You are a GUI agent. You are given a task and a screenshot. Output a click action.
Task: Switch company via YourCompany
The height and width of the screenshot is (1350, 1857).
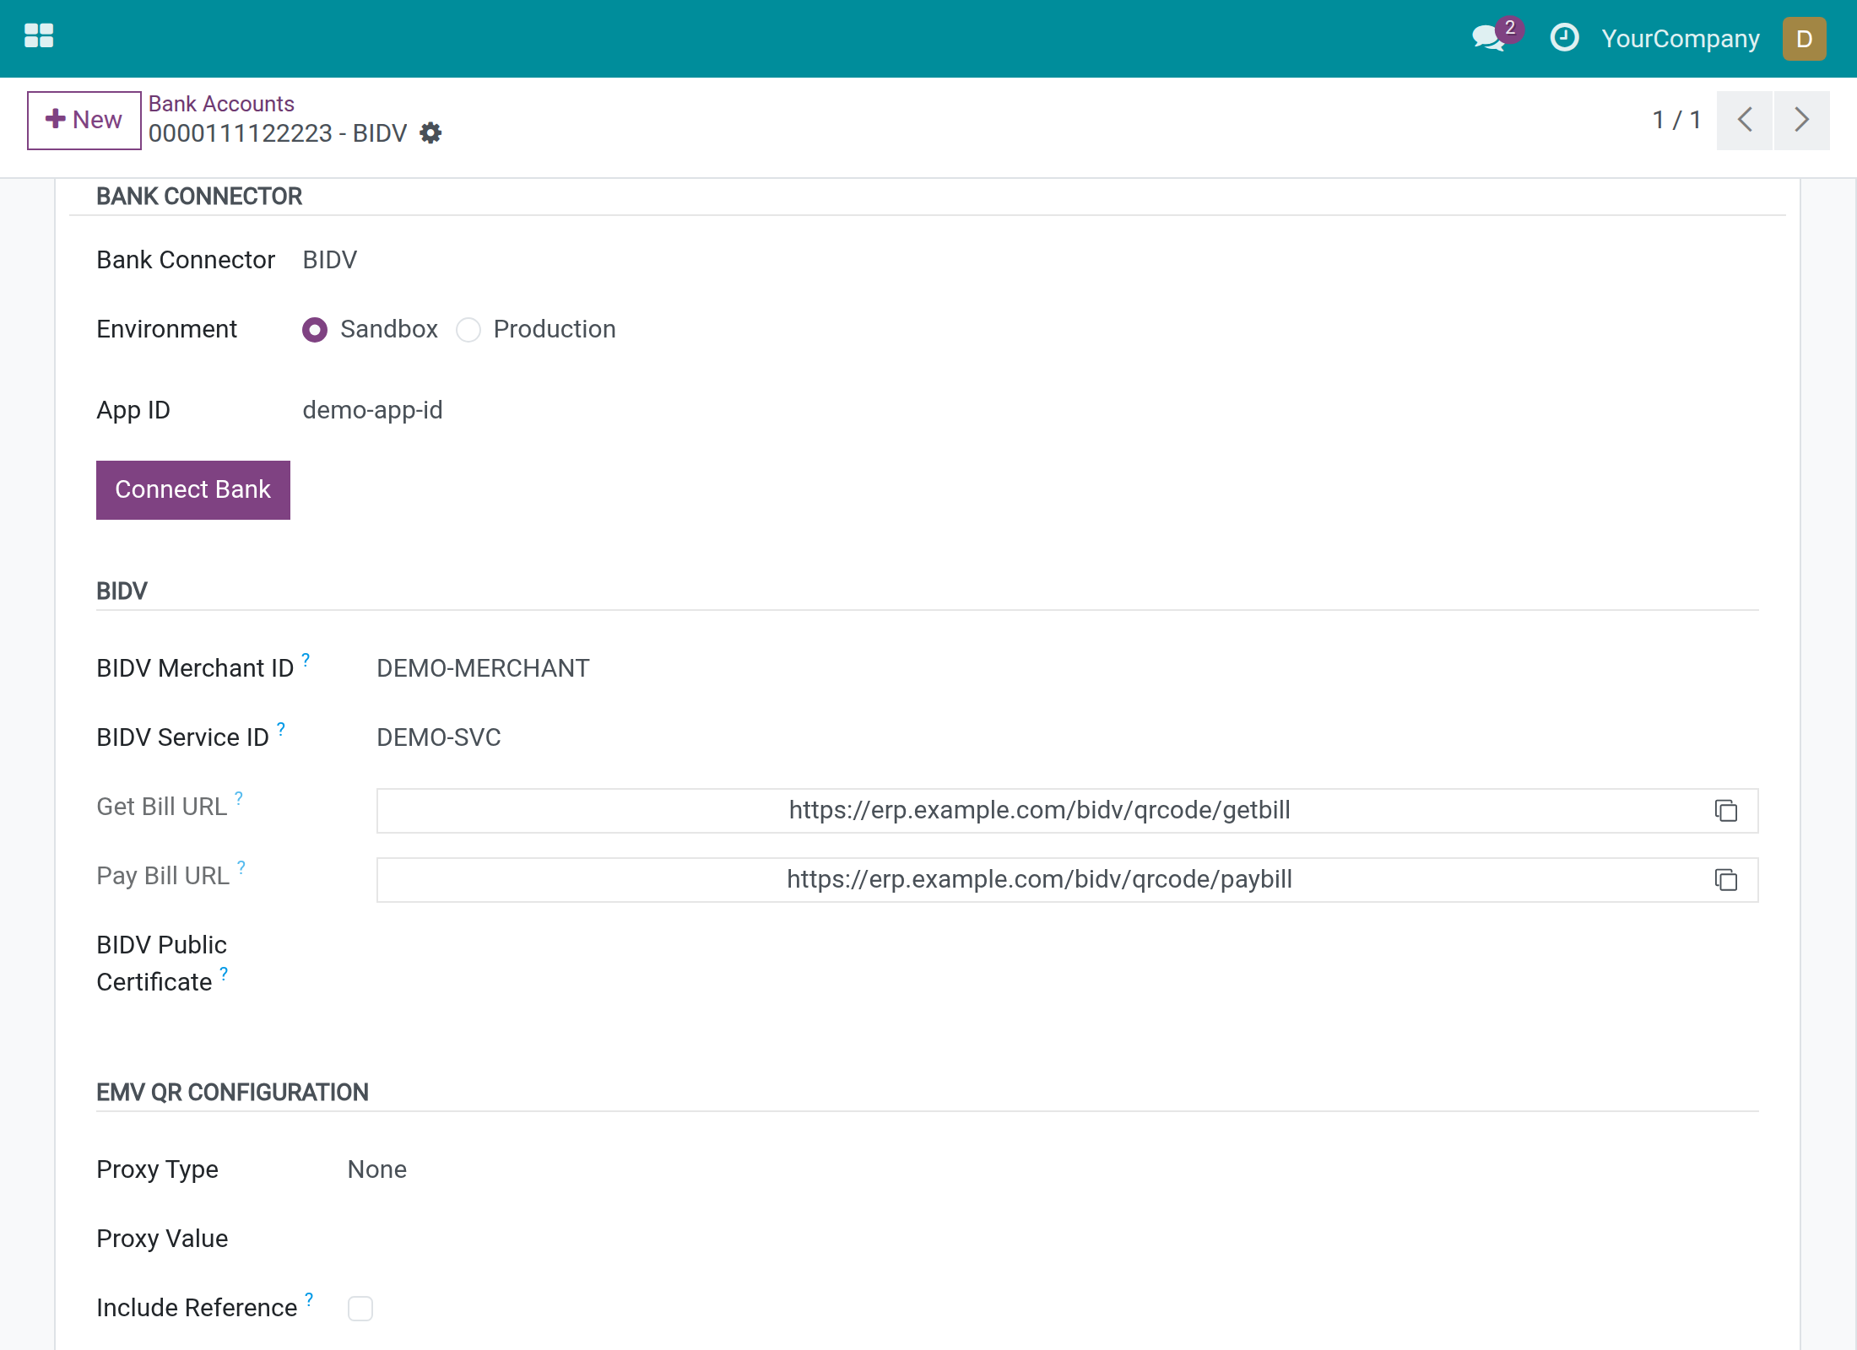pos(1680,39)
